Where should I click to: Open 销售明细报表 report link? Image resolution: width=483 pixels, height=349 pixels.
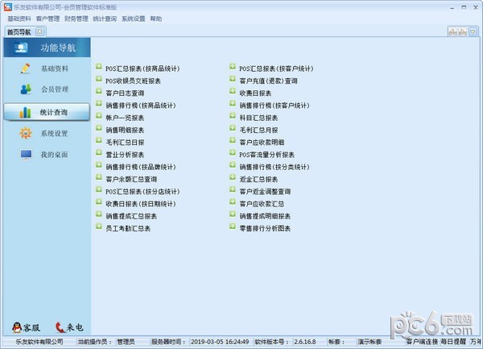tap(125, 130)
